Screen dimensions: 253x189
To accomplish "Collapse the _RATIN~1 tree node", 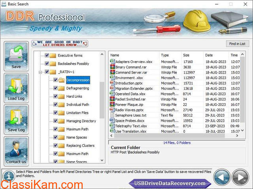I will pyautogui.click(x=40, y=72).
